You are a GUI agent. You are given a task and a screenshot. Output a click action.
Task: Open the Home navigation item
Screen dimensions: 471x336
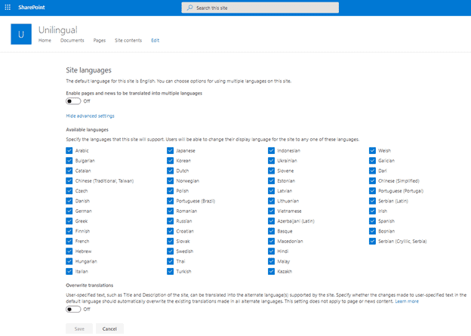(45, 40)
